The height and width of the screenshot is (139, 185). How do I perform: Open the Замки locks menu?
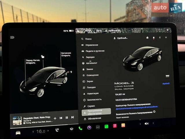(x=88, y=69)
